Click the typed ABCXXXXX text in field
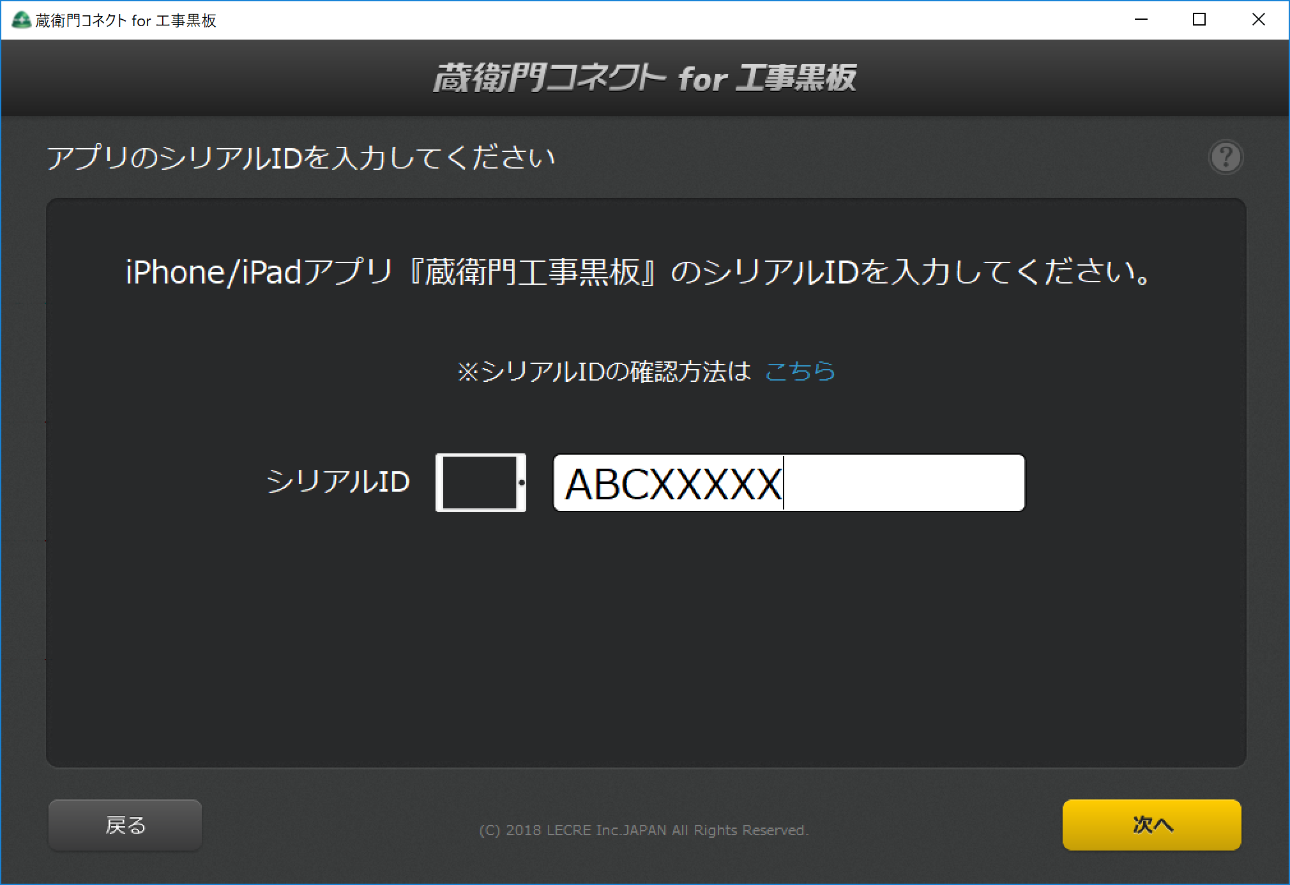The width and height of the screenshot is (1290, 885). [672, 484]
